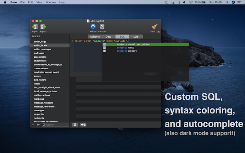Viewport: 245px width, 153px height.
Task: Switch to the Data tab
Action: (108, 37)
